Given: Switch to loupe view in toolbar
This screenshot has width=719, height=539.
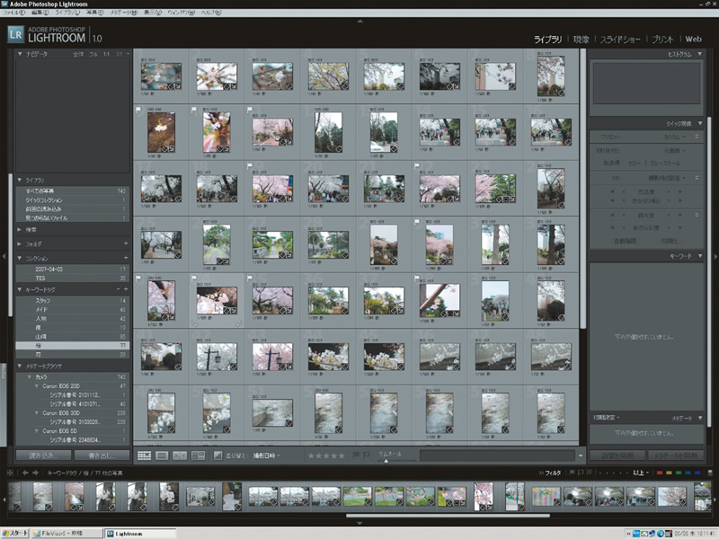Looking at the screenshot, I should click(162, 456).
